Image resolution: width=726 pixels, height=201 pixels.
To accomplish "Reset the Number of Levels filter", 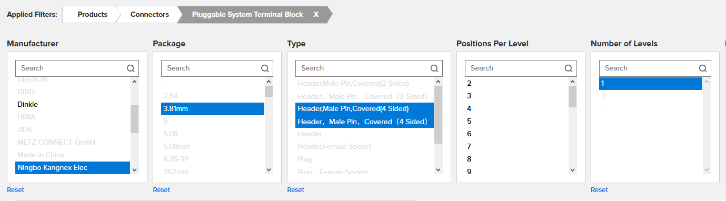I will pyautogui.click(x=599, y=190).
